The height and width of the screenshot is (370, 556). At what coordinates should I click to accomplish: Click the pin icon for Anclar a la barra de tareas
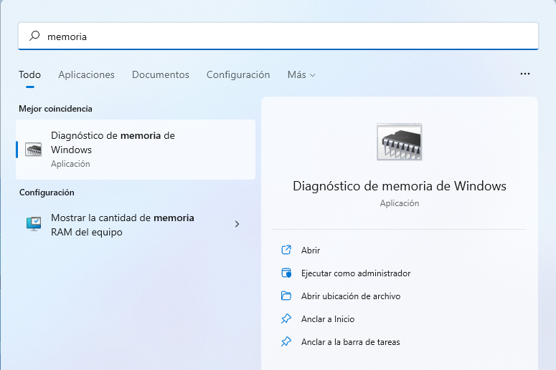286,342
